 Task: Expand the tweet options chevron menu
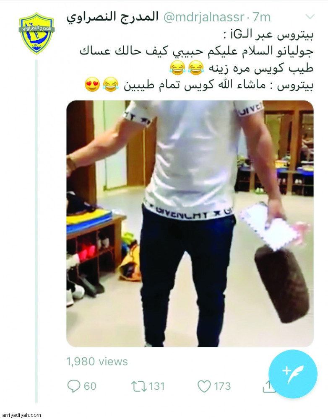pyautogui.click(x=310, y=17)
